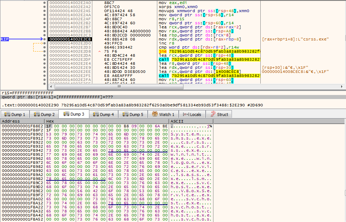Screen dimensions: 346x222
Task: Select dump address 00000000001FB952
Action: 23,155
